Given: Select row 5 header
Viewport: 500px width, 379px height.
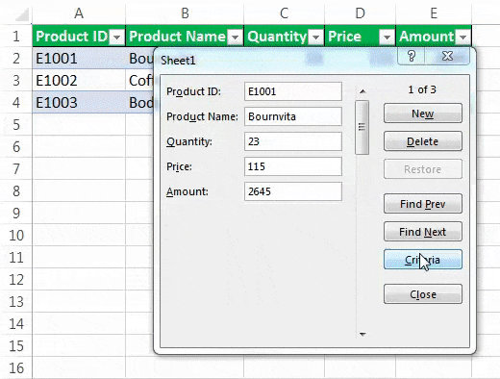Looking at the screenshot, I should point(16,124).
